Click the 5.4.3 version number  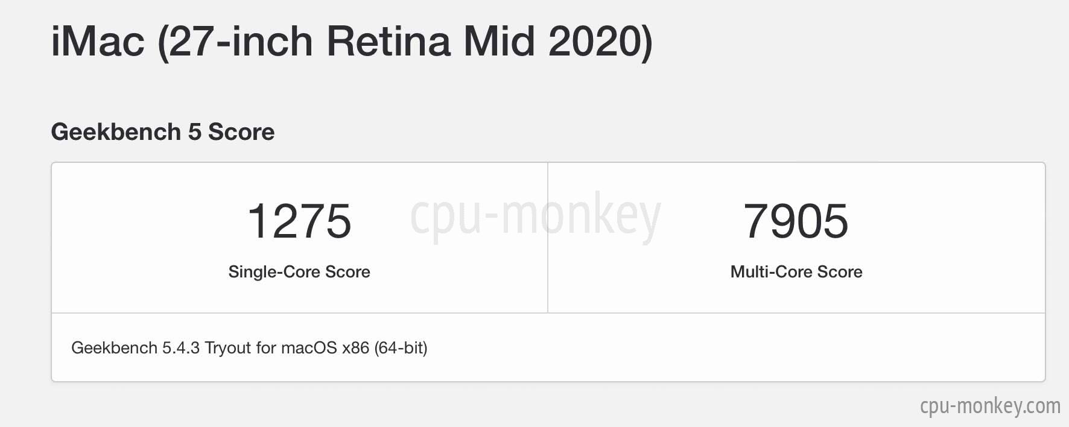click(x=180, y=347)
